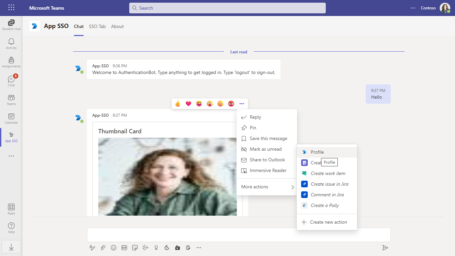455x256 pixels.
Task: Choose Share to Outlook
Action: pos(267,160)
